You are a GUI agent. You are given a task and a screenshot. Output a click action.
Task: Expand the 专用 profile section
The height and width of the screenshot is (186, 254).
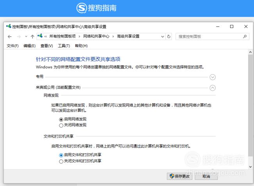[213, 77]
